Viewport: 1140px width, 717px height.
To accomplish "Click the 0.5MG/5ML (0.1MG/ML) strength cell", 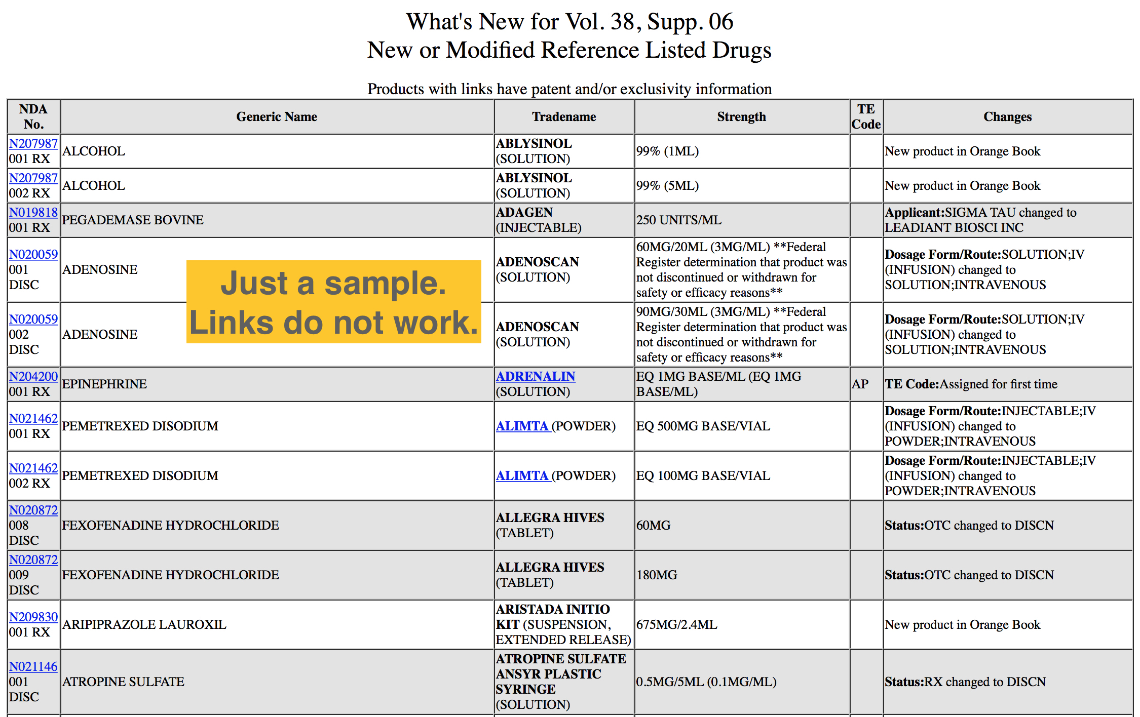I will pyautogui.click(x=742, y=682).
